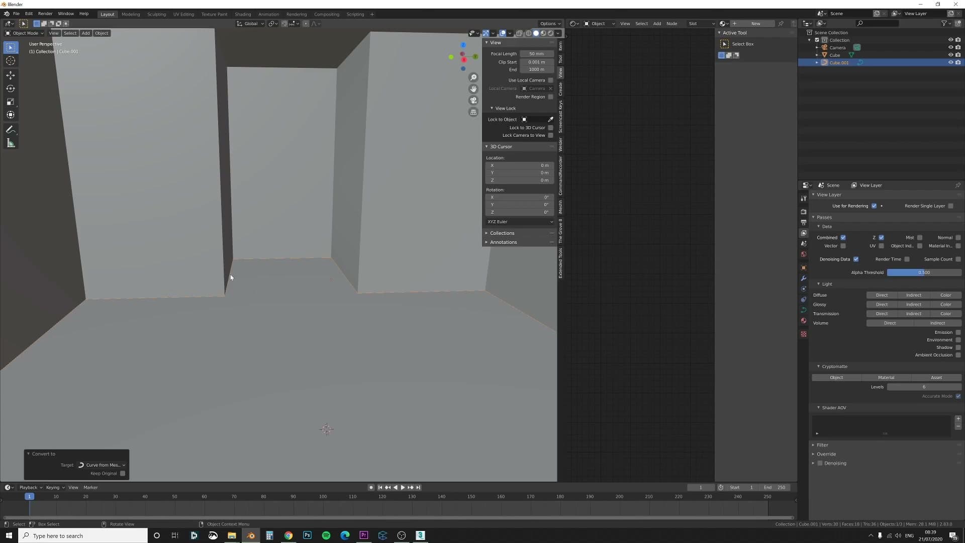Activate the Scale tool
The height and width of the screenshot is (543, 965).
(x=11, y=102)
